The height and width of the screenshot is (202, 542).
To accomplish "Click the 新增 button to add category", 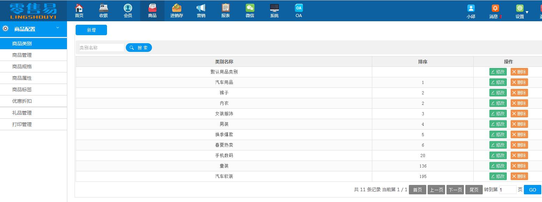I will pyautogui.click(x=91, y=30).
